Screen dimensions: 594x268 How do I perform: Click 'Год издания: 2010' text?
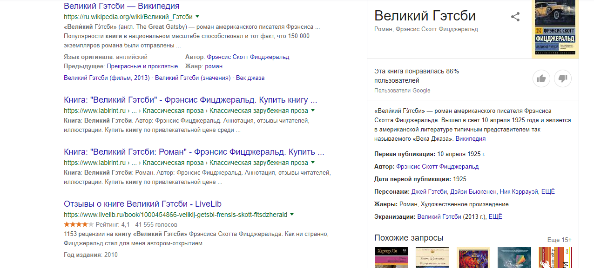point(91,255)
